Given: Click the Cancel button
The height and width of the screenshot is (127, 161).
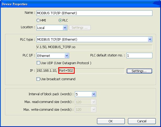Looking at the screenshot, I should [x=142, y=121].
